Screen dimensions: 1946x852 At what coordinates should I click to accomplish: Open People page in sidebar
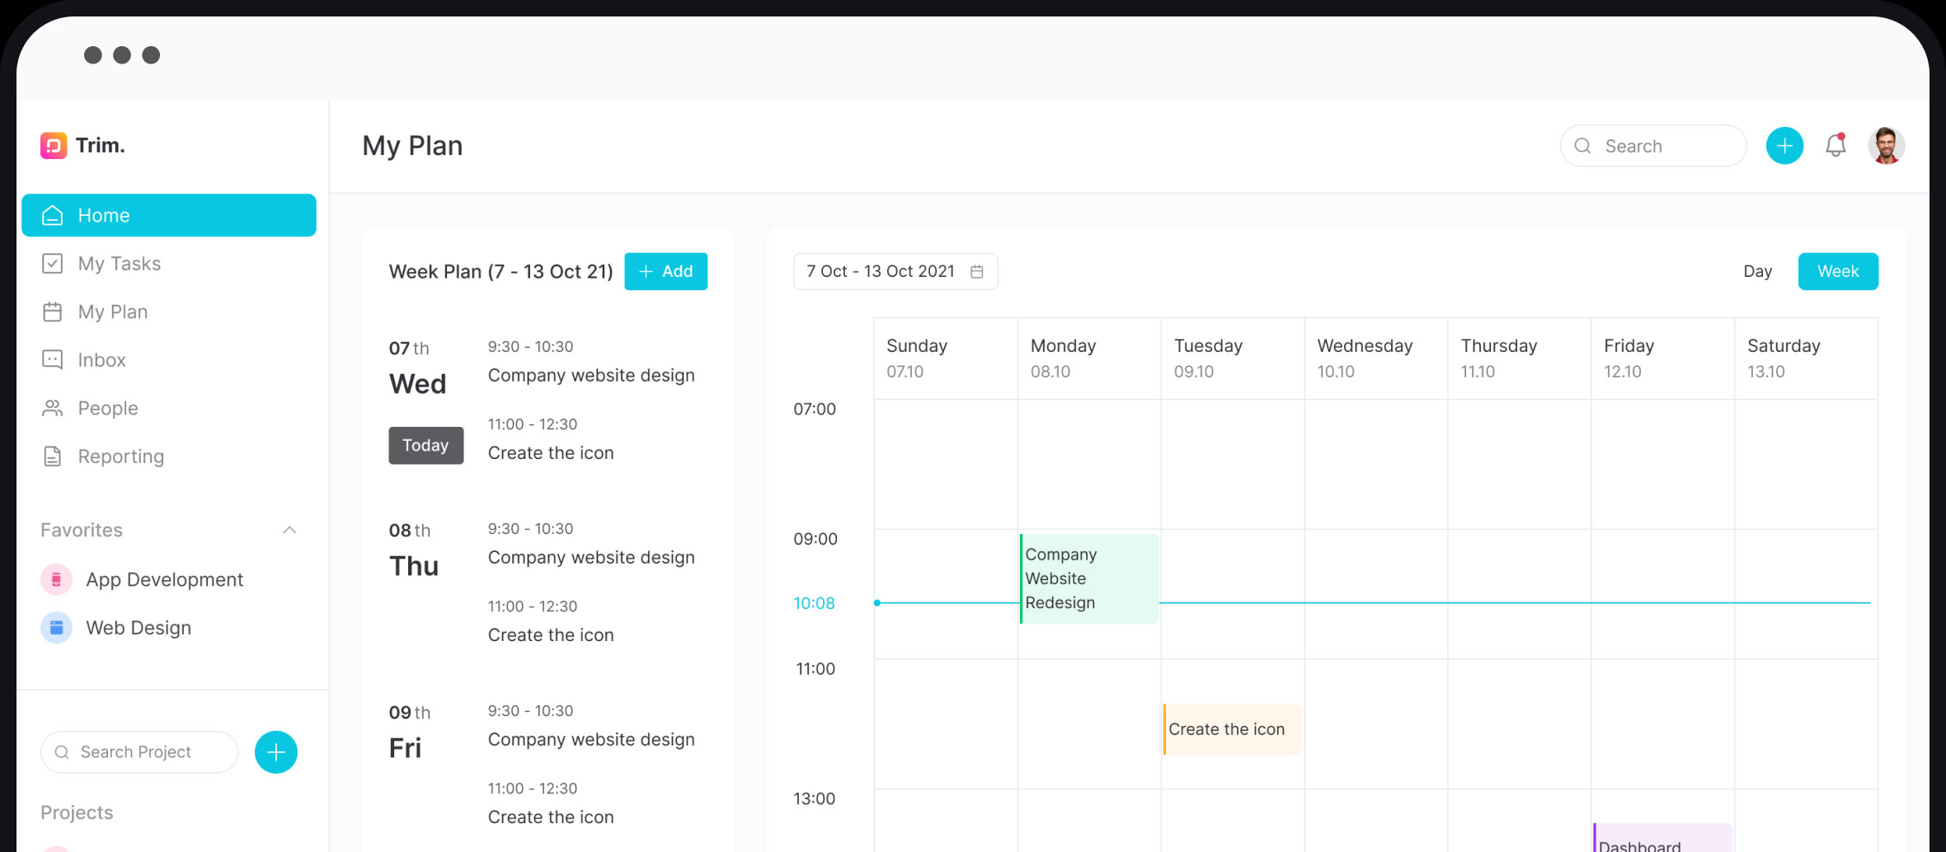pos(107,409)
